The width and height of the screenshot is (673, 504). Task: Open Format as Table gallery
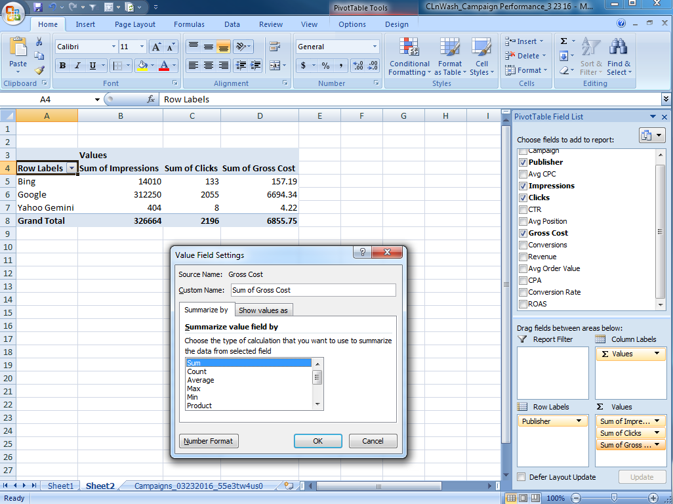449,56
